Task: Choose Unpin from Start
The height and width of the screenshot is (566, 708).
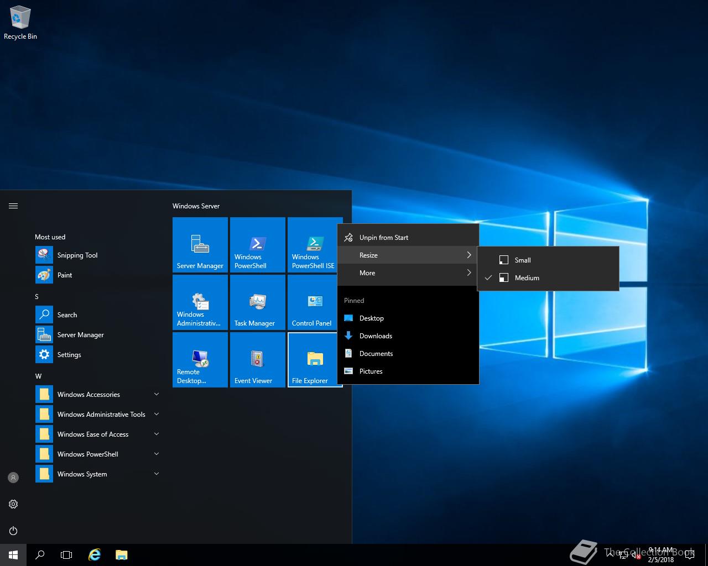Action: point(408,237)
